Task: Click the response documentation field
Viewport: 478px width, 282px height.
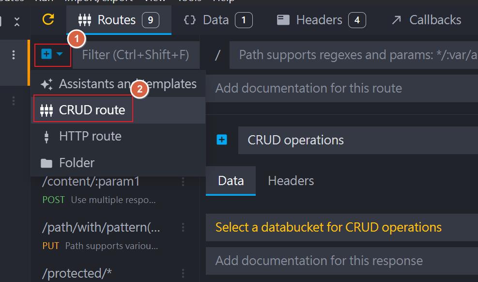Action: click(342, 261)
